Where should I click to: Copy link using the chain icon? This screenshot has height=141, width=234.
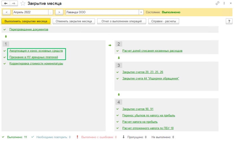coord(217,3)
